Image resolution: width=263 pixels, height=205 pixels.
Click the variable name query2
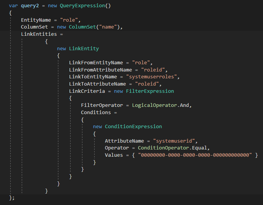[x=30, y=6]
